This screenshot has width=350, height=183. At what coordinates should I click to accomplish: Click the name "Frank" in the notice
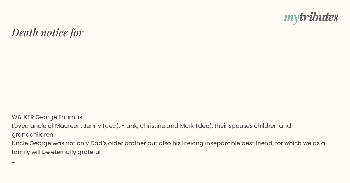tap(129, 126)
